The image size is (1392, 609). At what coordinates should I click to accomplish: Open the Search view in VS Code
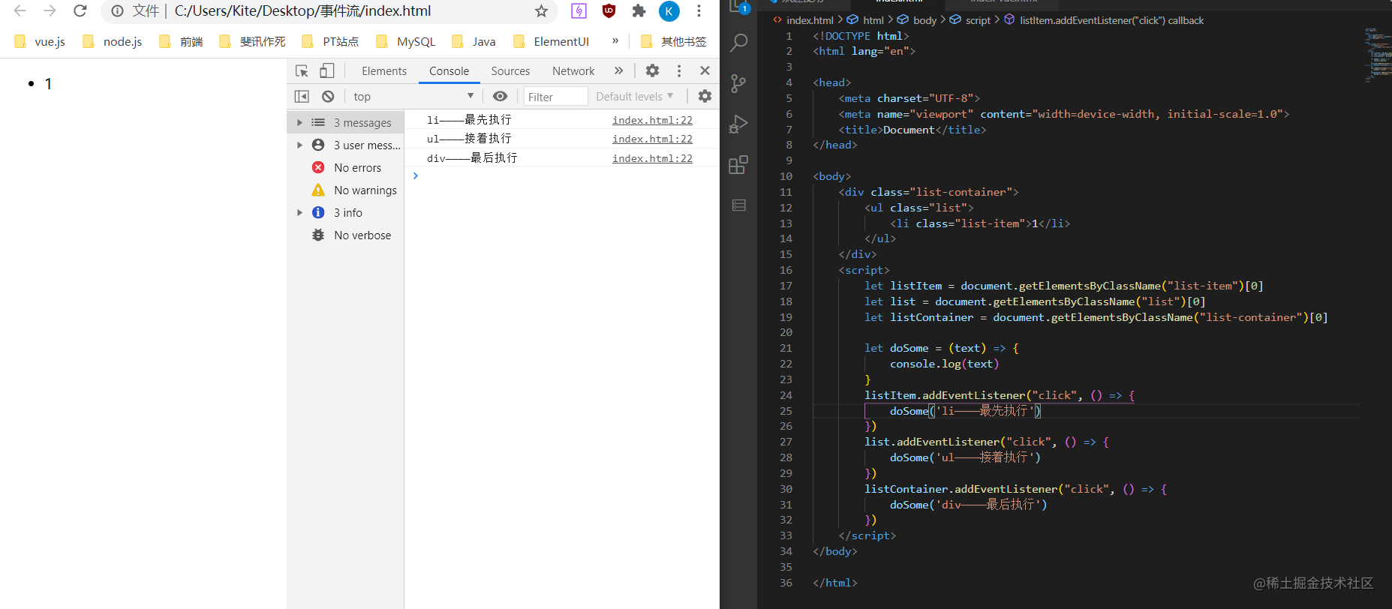point(738,43)
